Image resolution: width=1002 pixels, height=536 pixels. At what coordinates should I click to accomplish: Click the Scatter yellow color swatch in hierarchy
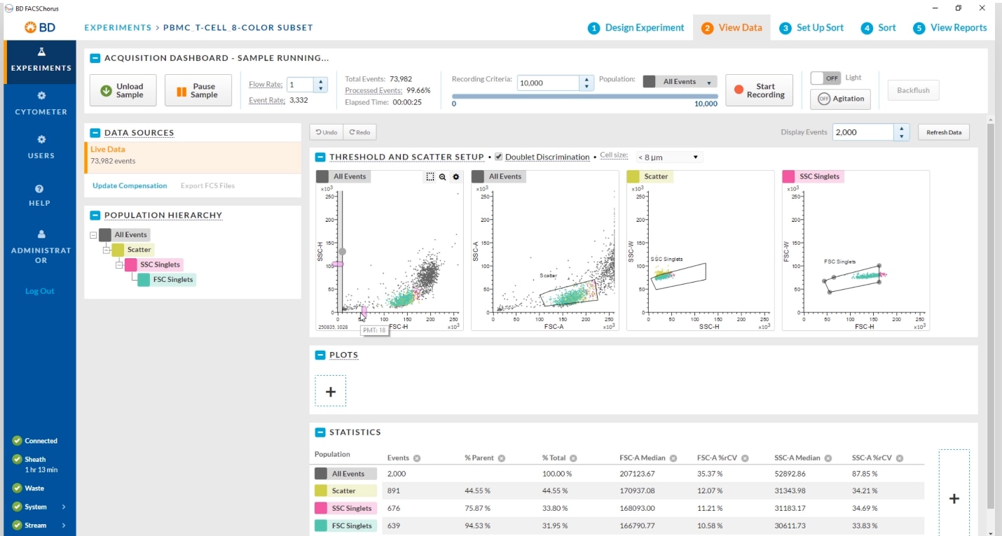(x=118, y=250)
